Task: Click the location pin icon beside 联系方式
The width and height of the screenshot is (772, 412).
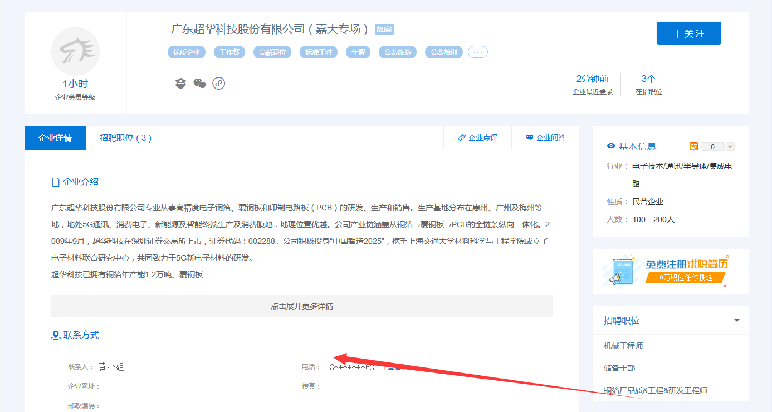Action: pyautogui.click(x=56, y=335)
